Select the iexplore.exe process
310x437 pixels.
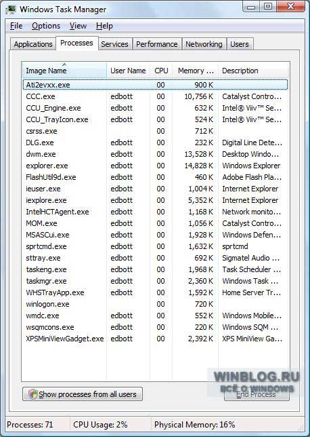point(155,200)
